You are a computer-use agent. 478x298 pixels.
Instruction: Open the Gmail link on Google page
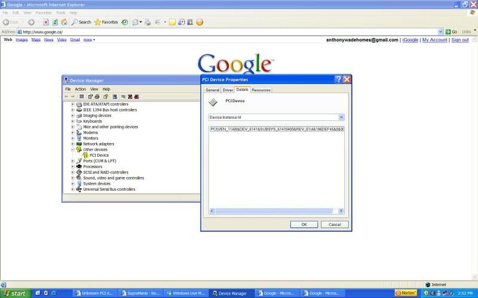point(75,40)
